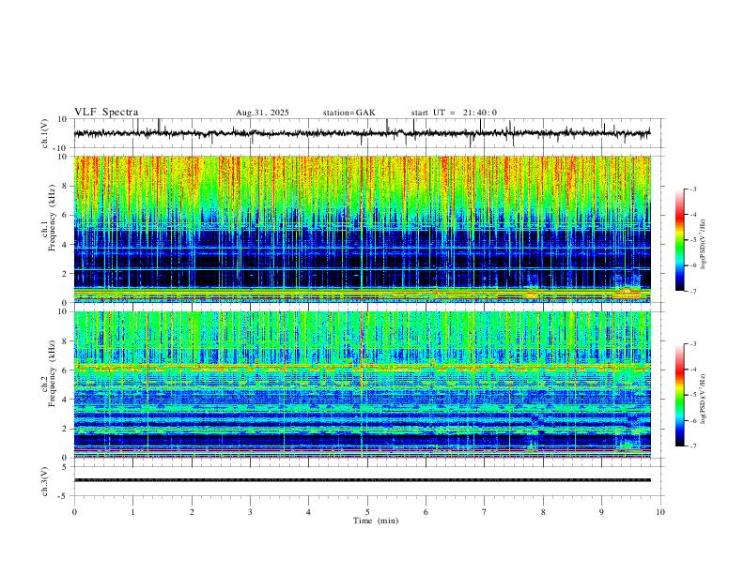This screenshot has height=574, width=744.
Task: Click the ch.2 spectrogram panel
Action: 362,385
